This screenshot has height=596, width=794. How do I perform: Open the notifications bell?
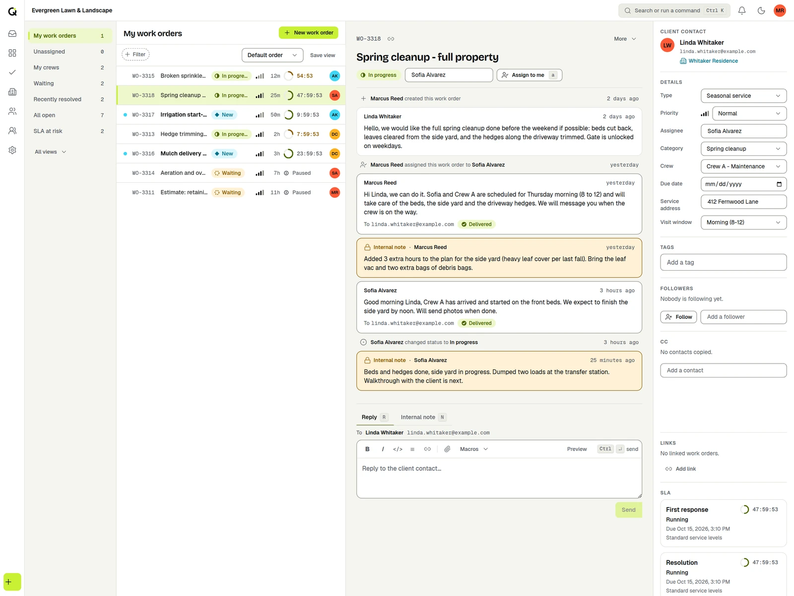click(742, 10)
